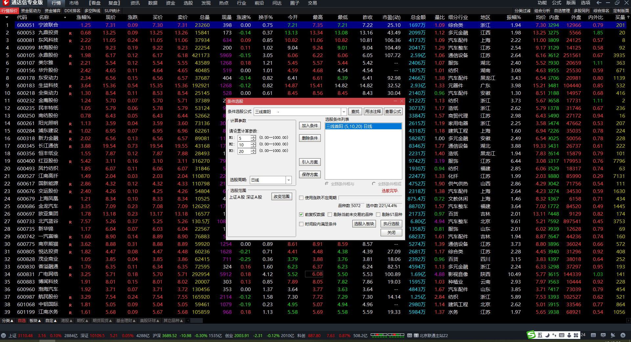Click the Sogou input method S icon
The height and width of the screenshot is (342, 631).
click(x=531, y=335)
